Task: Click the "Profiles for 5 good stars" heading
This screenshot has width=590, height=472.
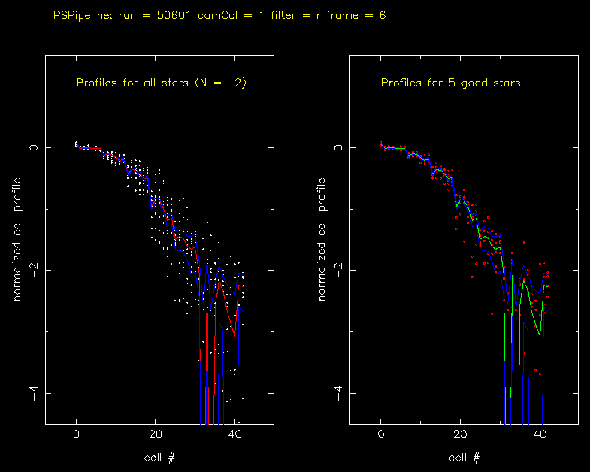Action: point(450,83)
